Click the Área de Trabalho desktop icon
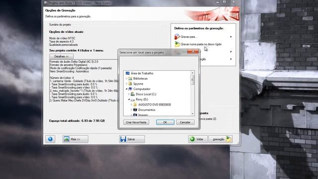This screenshot has width=318, height=179. pyautogui.click(x=128, y=73)
